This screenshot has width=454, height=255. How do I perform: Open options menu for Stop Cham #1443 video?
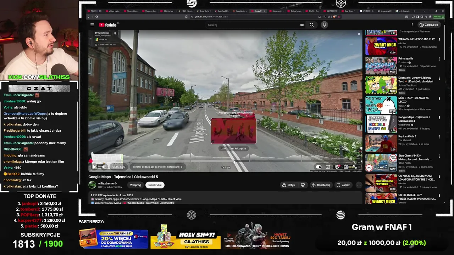pyautogui.click(x=439, y=156)
